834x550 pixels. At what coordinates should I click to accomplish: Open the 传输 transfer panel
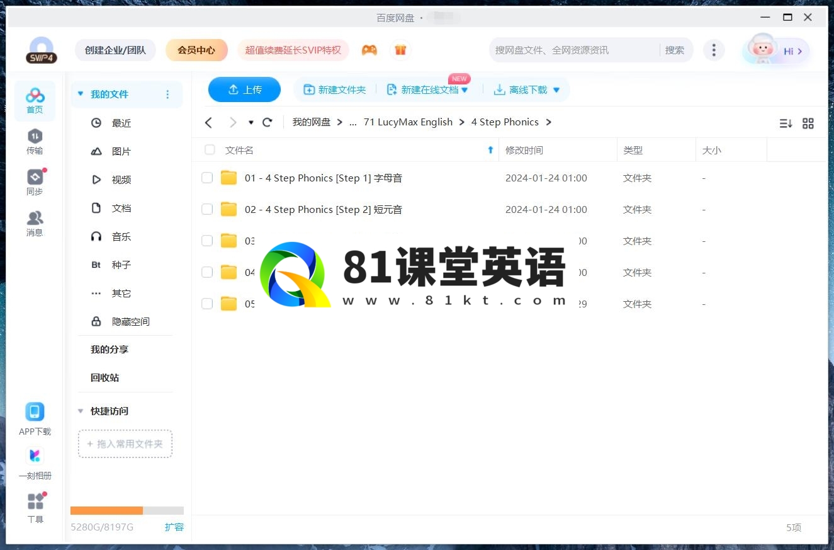point(35,142)
